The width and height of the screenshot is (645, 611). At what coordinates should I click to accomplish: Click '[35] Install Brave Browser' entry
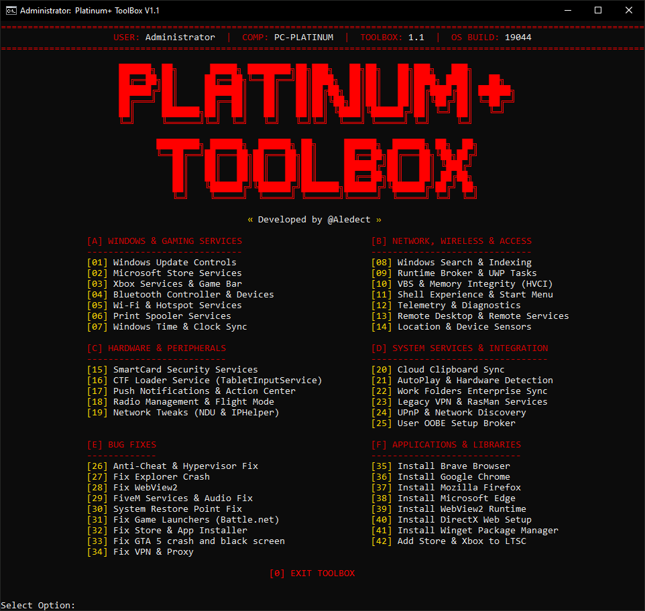click(441, 466)
